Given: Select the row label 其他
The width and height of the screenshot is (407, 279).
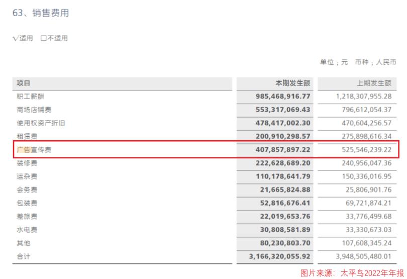Looking at the screenshot, I should coord(24,243).
